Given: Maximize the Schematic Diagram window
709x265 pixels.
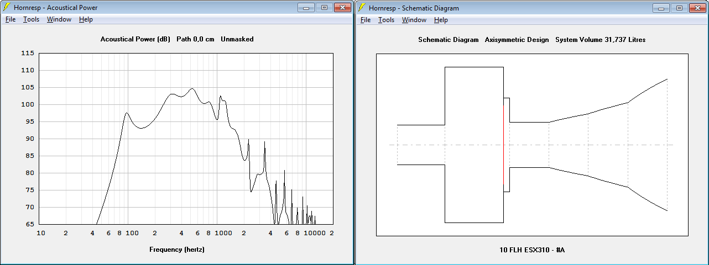Looking at the screenshot, I should tap(679, 8).
